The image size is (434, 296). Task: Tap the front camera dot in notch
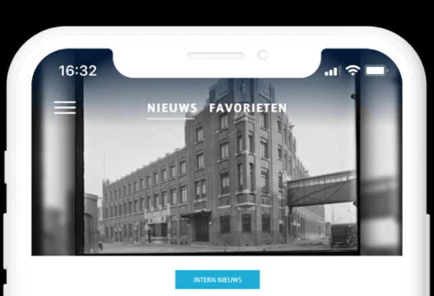click(262, 55)
